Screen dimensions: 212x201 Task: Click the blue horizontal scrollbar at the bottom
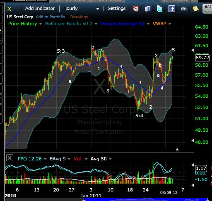[x=146, y=200]
